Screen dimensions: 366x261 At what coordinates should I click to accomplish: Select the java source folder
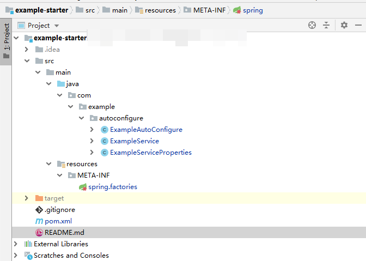click(72, 84)
